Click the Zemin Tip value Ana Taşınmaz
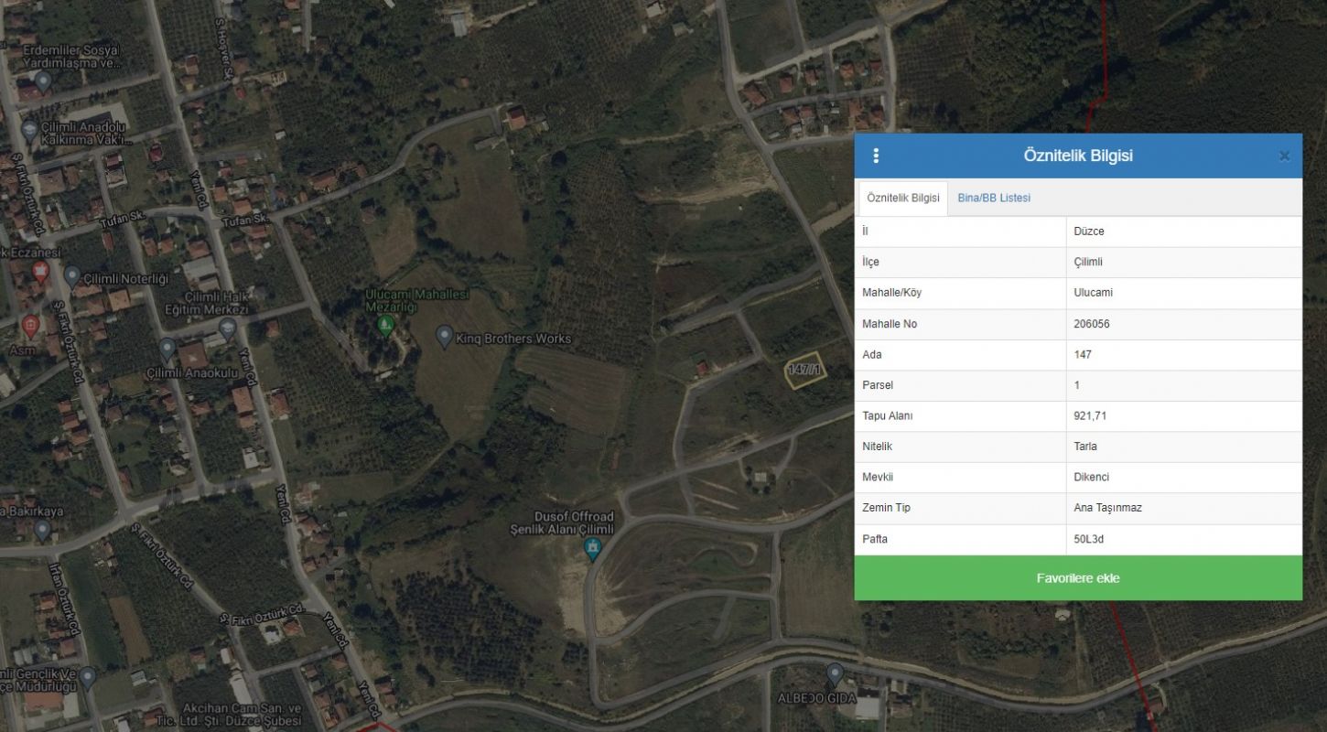 tap(1107, 508)
